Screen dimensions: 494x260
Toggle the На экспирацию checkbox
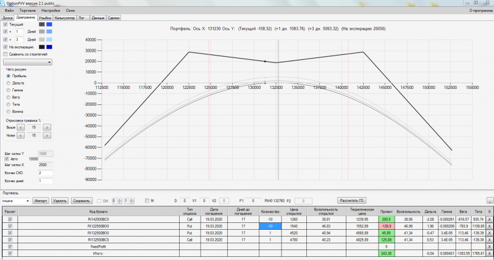tap(6, 47)
